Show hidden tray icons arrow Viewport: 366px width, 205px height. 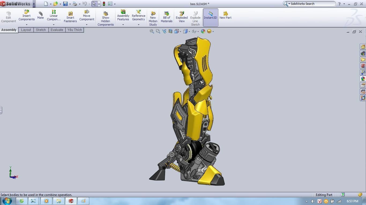point(307,201)
